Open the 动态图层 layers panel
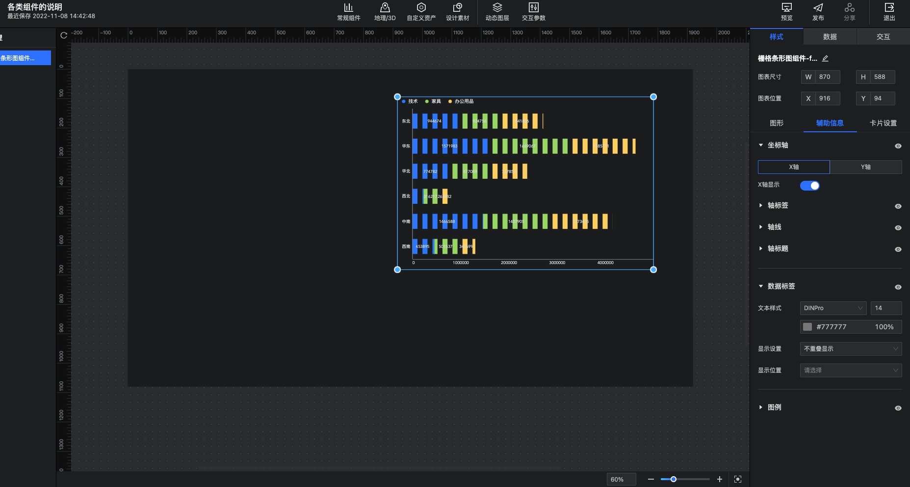Screen dimensions: 910x487 coord(497,12)
